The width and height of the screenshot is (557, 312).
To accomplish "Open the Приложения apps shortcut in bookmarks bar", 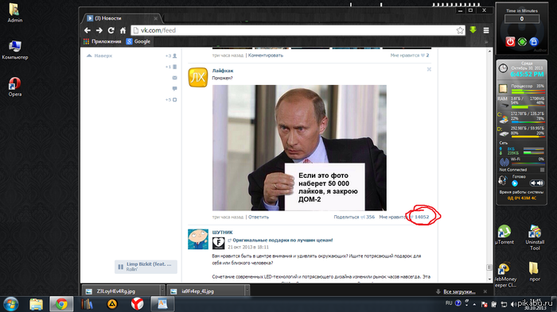I will (103, 41).
